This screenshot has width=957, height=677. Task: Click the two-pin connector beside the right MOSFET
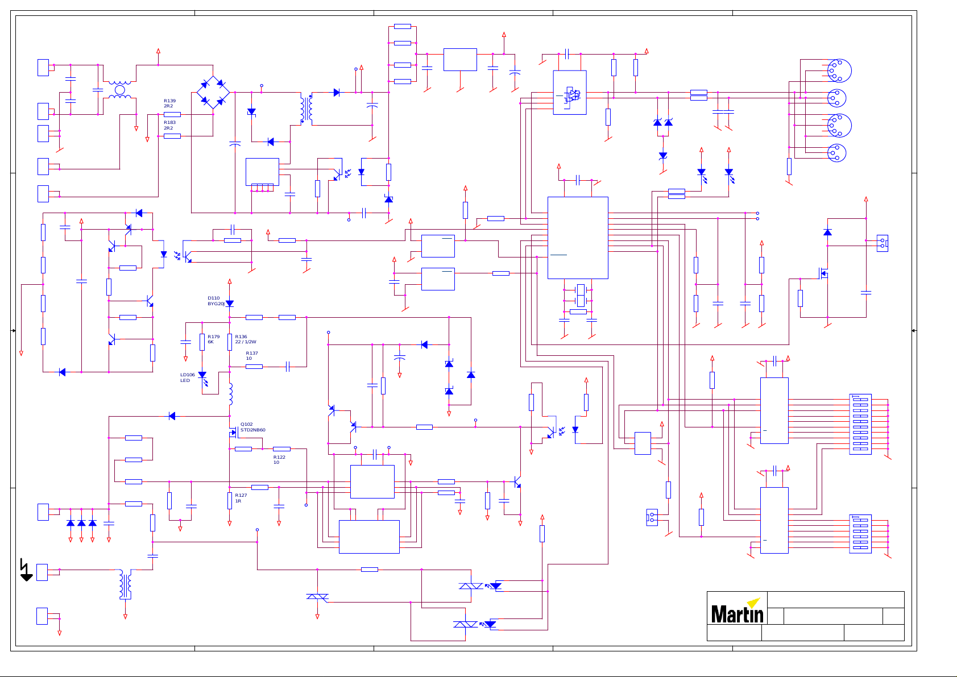pyautogui.click(x=883, y=243)
